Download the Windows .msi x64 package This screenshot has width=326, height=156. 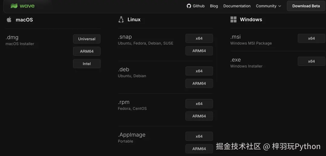tap(311, 38)
